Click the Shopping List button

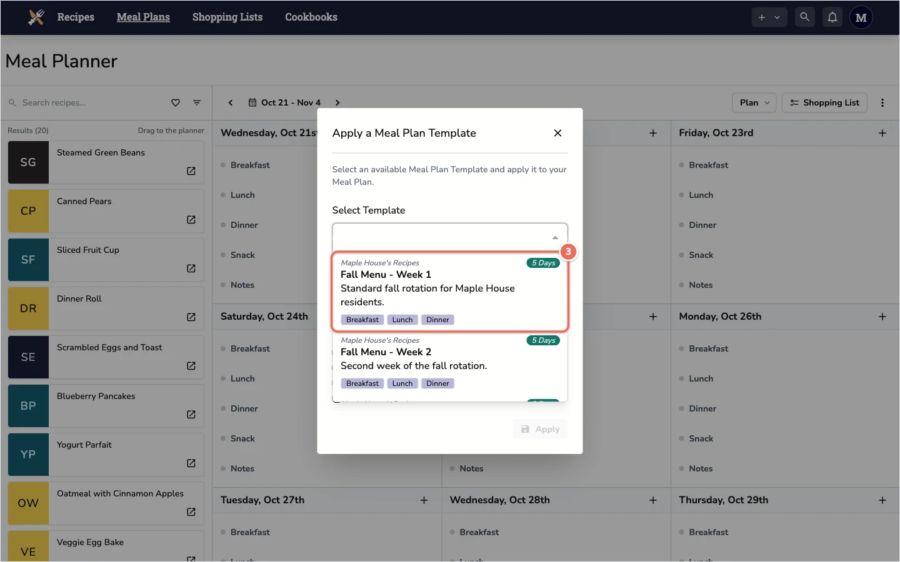824,102
